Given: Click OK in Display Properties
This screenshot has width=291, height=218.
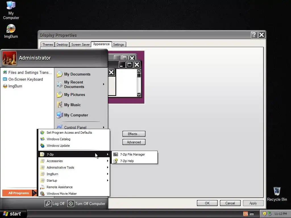Looking at the screenshot, I should (207, 203).
